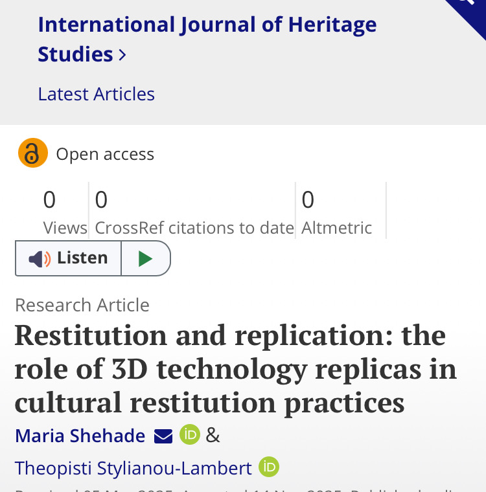The width and height of the screenshot is (486, 492).
Task: Click the Listen audio button
Action: tap(68, 258)
